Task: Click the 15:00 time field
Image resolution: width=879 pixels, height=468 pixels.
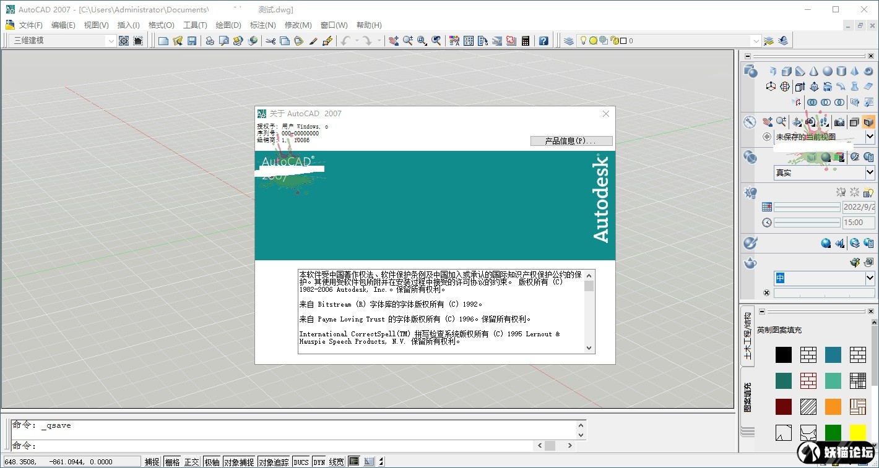Action: [x=859, y=222]
